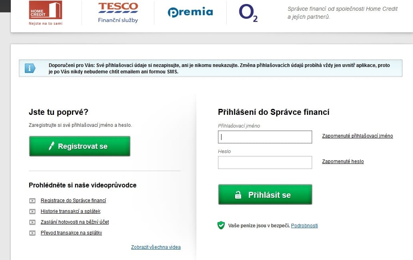This screenshot has width=413, height=260.
Task: Open the Tesco Finanční služby logo
Action: tap(118, 13)
